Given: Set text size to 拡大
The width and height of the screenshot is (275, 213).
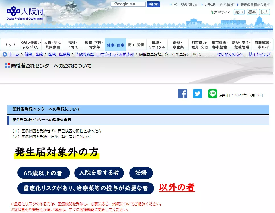Looking at the screenshot, I should (264, 12).
